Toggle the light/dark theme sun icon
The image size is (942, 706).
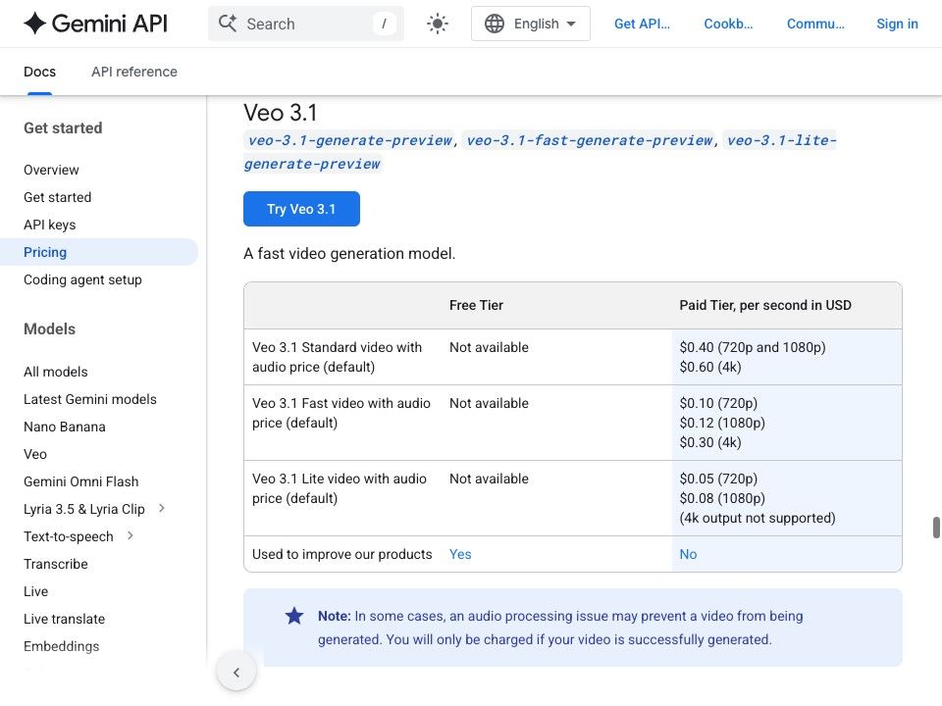pos(438,24)
